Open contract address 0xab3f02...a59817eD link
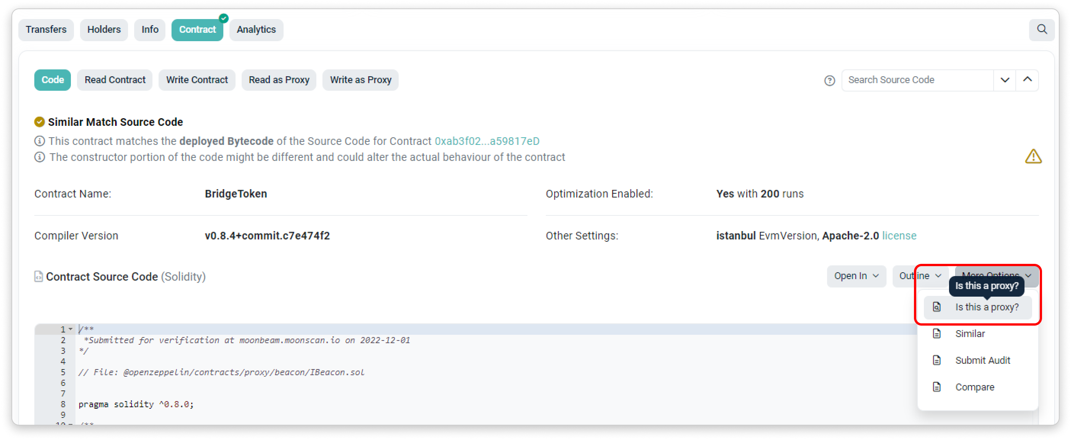The height and width of the screenshot is (440, 1071). [487, 141]
